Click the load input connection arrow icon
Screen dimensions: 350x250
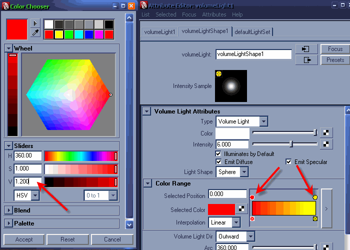click(x=306, y=49)
